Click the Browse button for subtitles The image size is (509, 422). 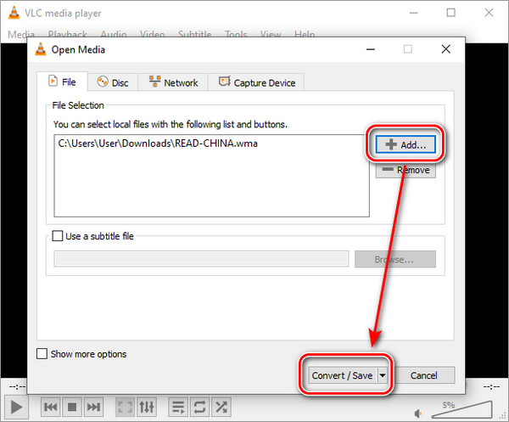pos(395,259)
